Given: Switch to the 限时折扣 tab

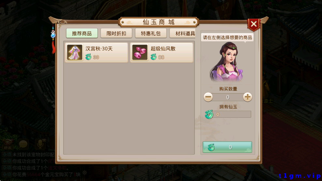Looking at the screenshot, I should (x=116, y=33).
